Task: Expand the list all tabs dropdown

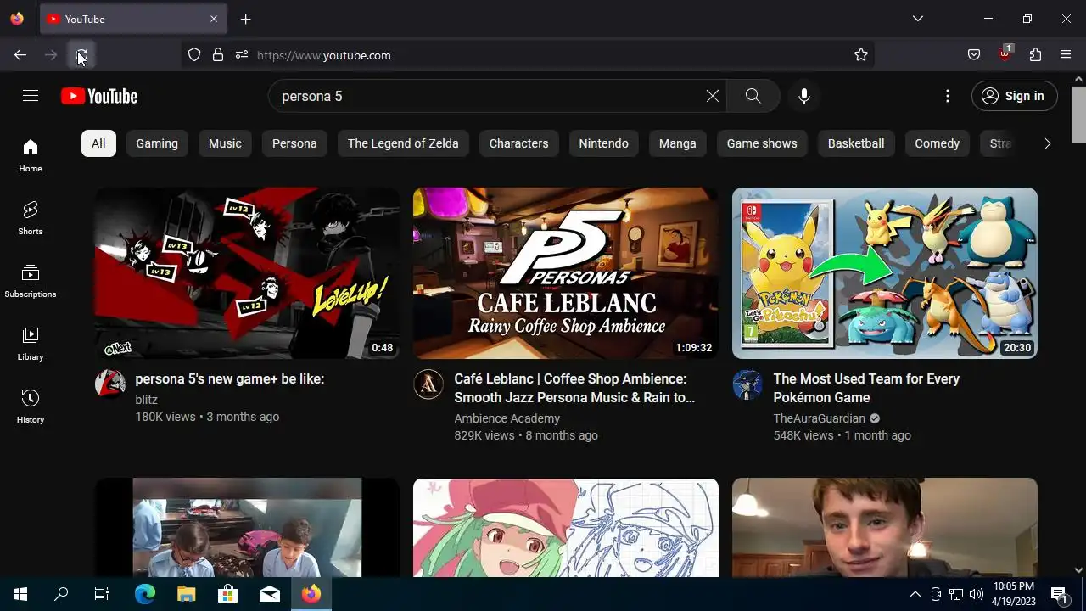Action: point(918,19)
